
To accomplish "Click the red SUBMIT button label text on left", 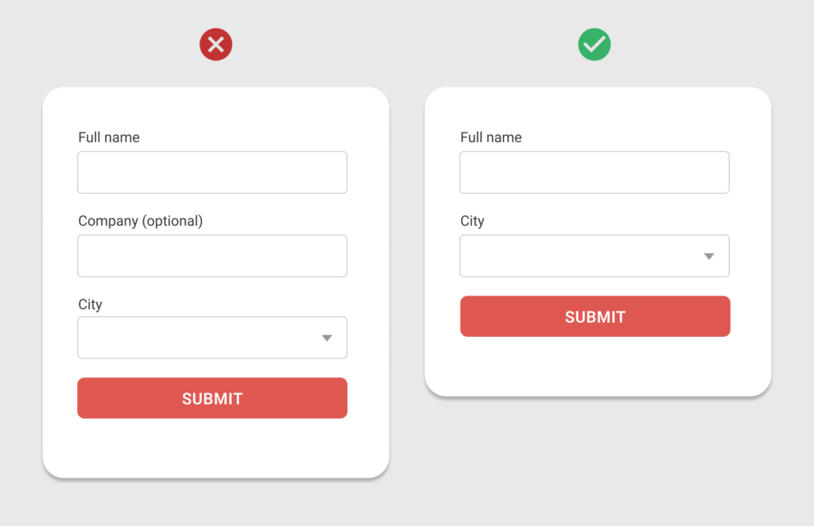I will 212,398.
